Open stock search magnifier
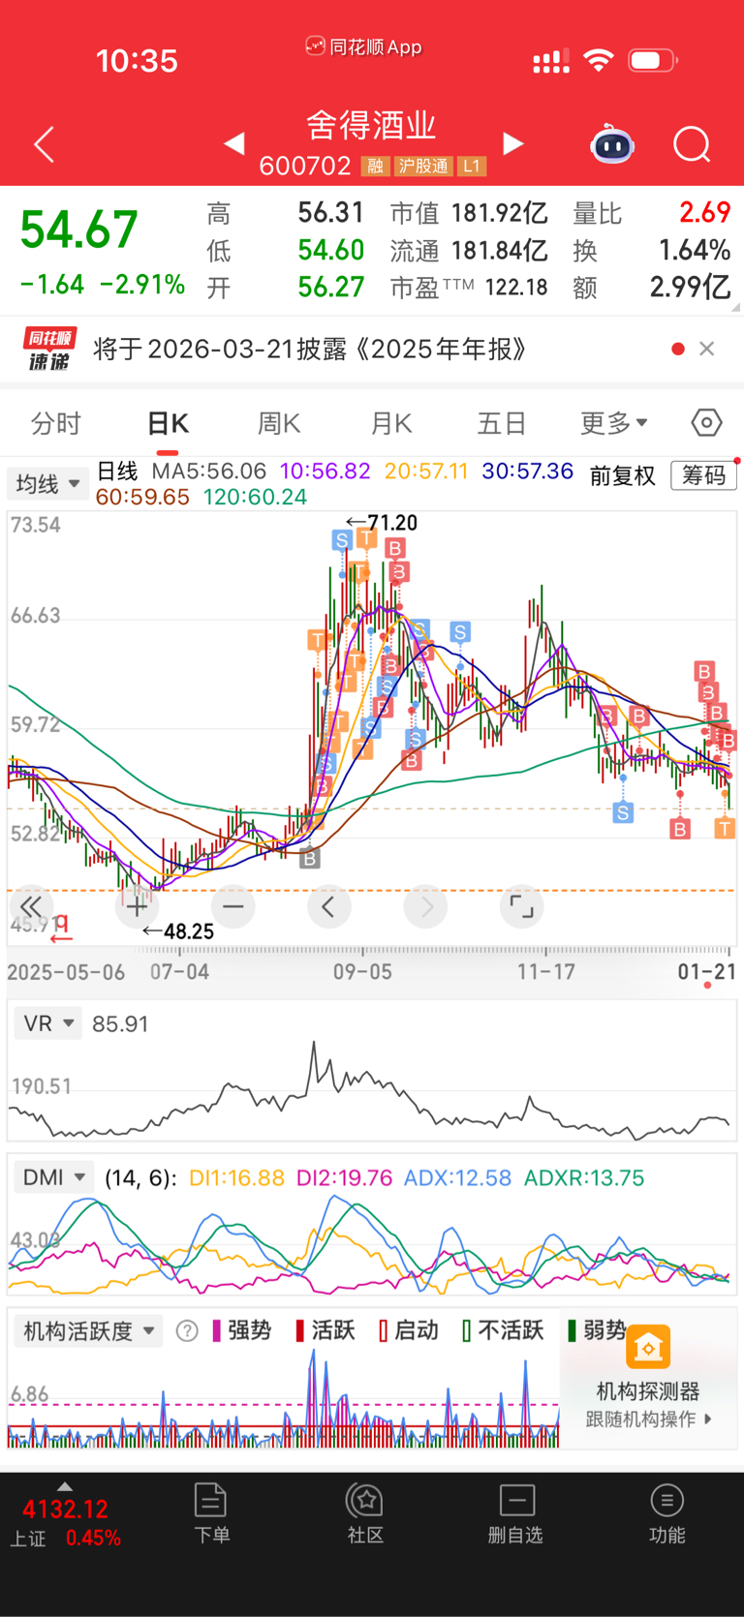 tap(692, 145)
